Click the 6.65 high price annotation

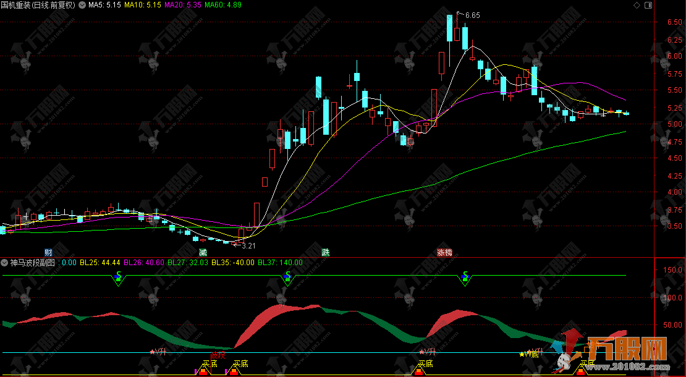[472, 15]
